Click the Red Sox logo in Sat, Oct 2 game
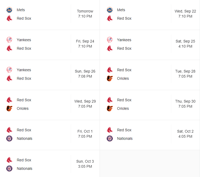This screenshot has height=177, width=200. (110, 130)
